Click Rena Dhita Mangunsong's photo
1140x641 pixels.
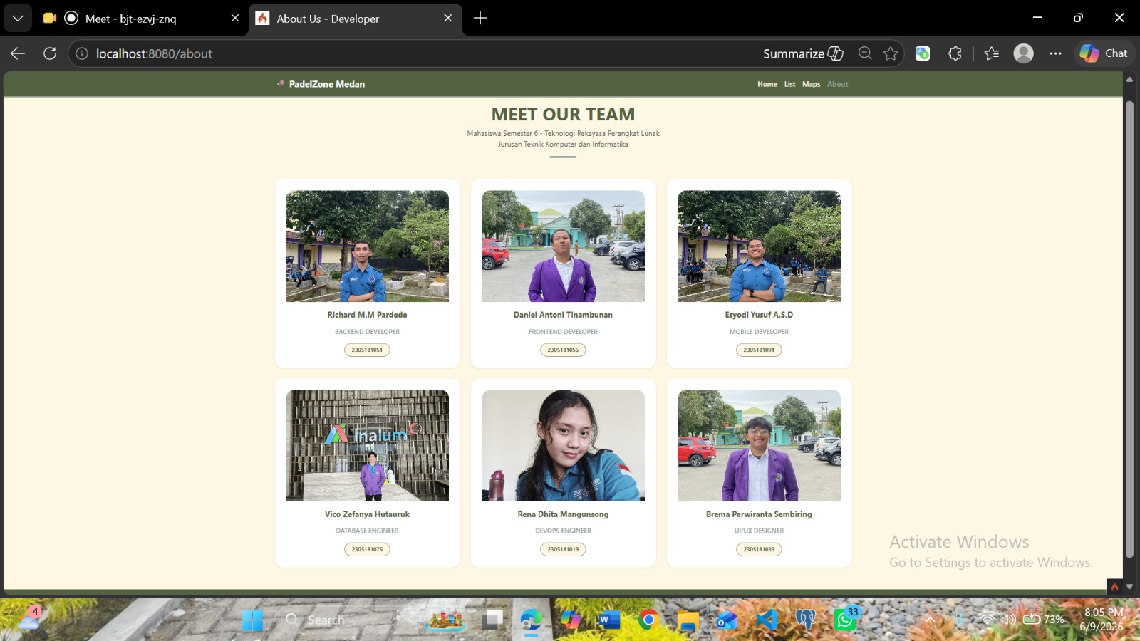tap(564, 445)
